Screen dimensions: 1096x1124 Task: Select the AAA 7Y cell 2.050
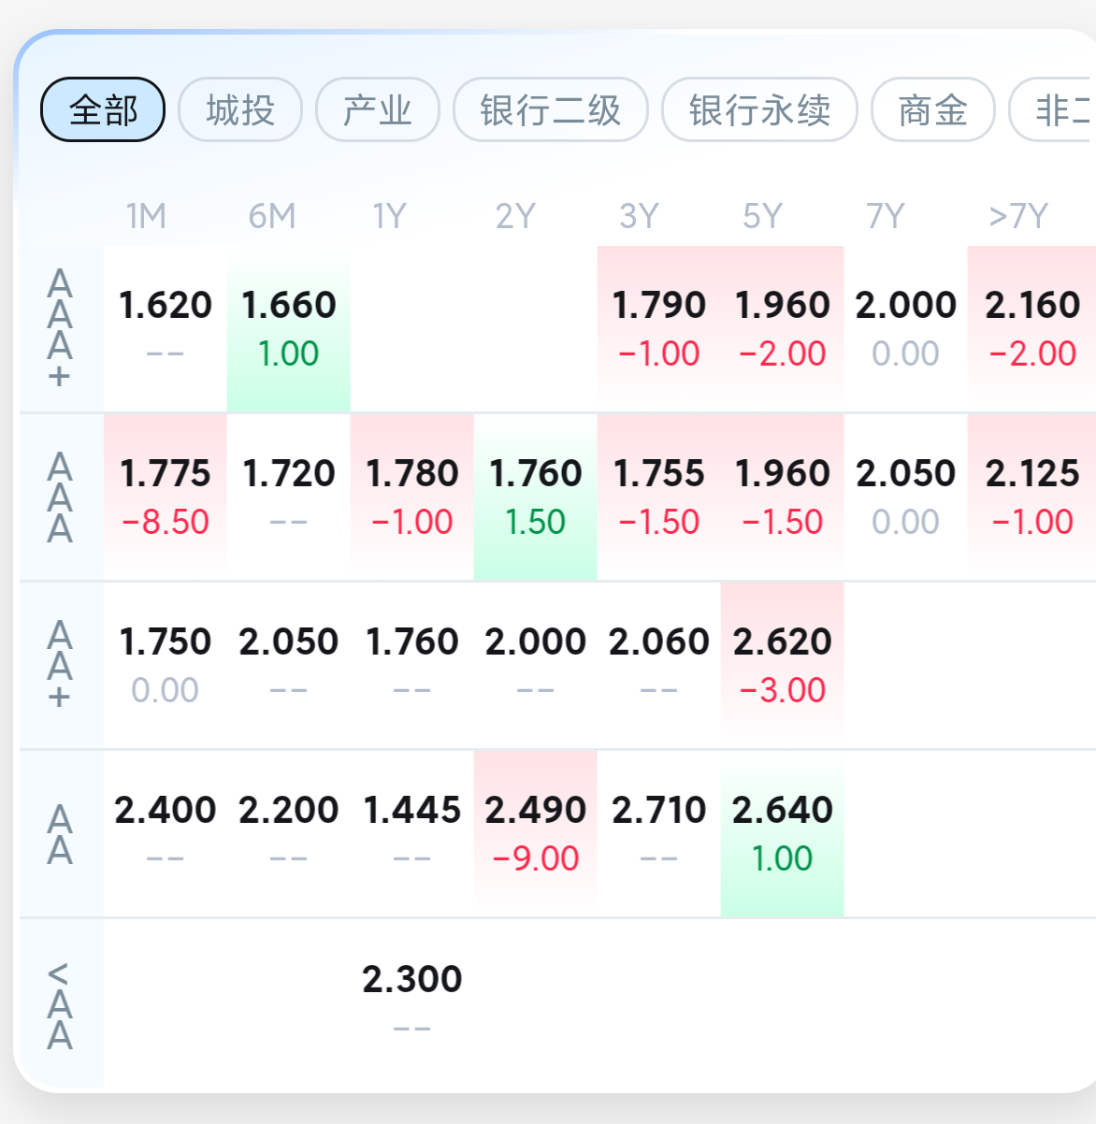(905, 497)
